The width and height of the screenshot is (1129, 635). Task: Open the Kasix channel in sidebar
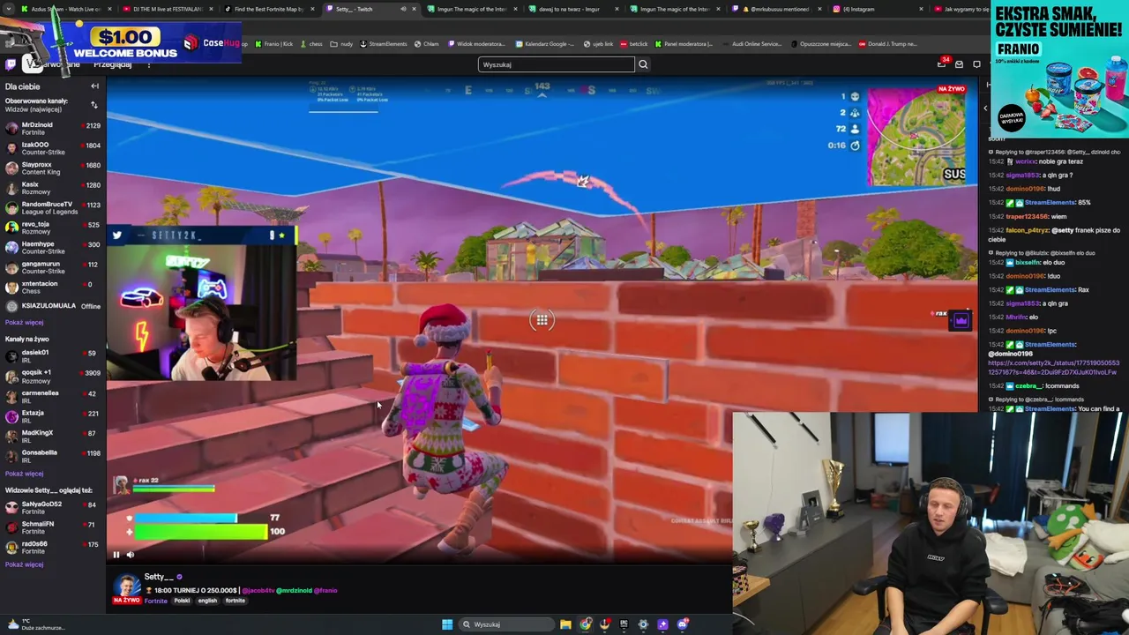pyautogui.click(x=53, y=188)
